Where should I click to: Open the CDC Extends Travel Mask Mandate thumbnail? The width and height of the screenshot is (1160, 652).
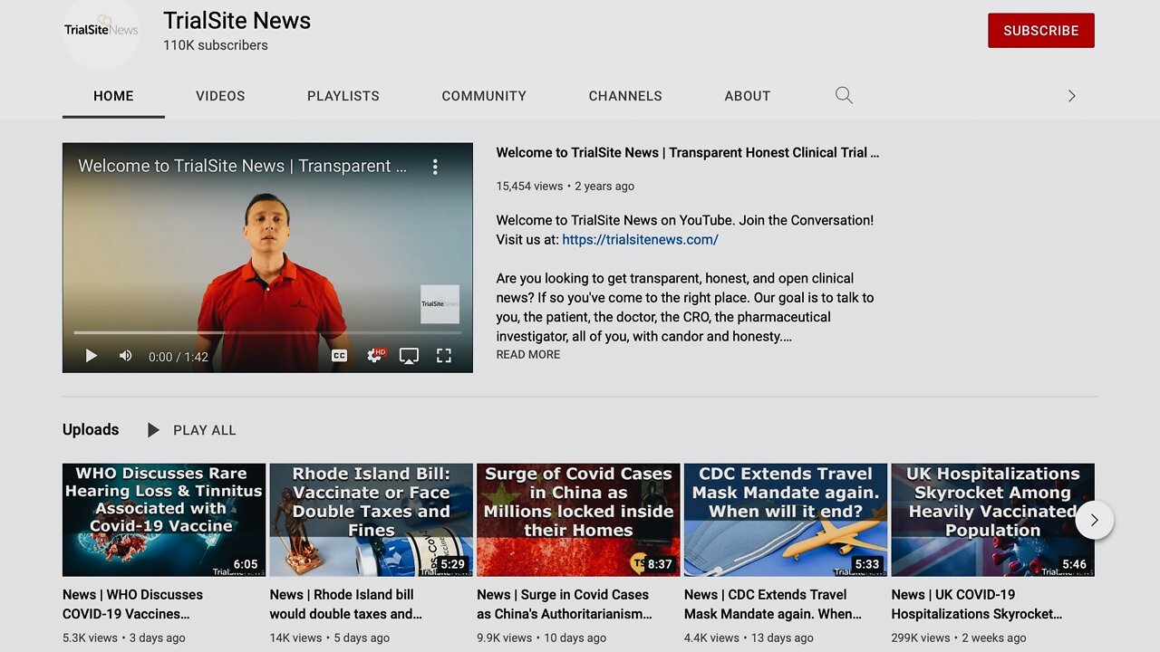pos(786,520)
